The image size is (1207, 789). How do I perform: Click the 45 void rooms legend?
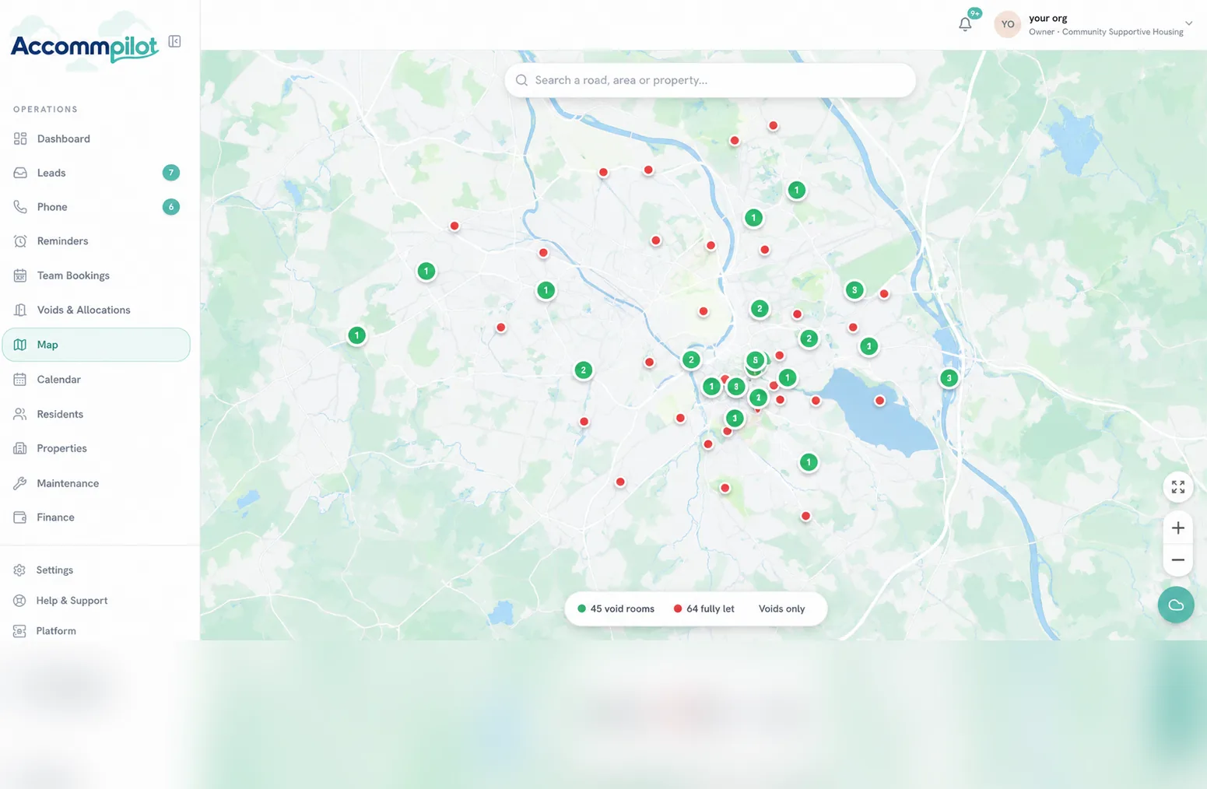click(x=616, y=609)
